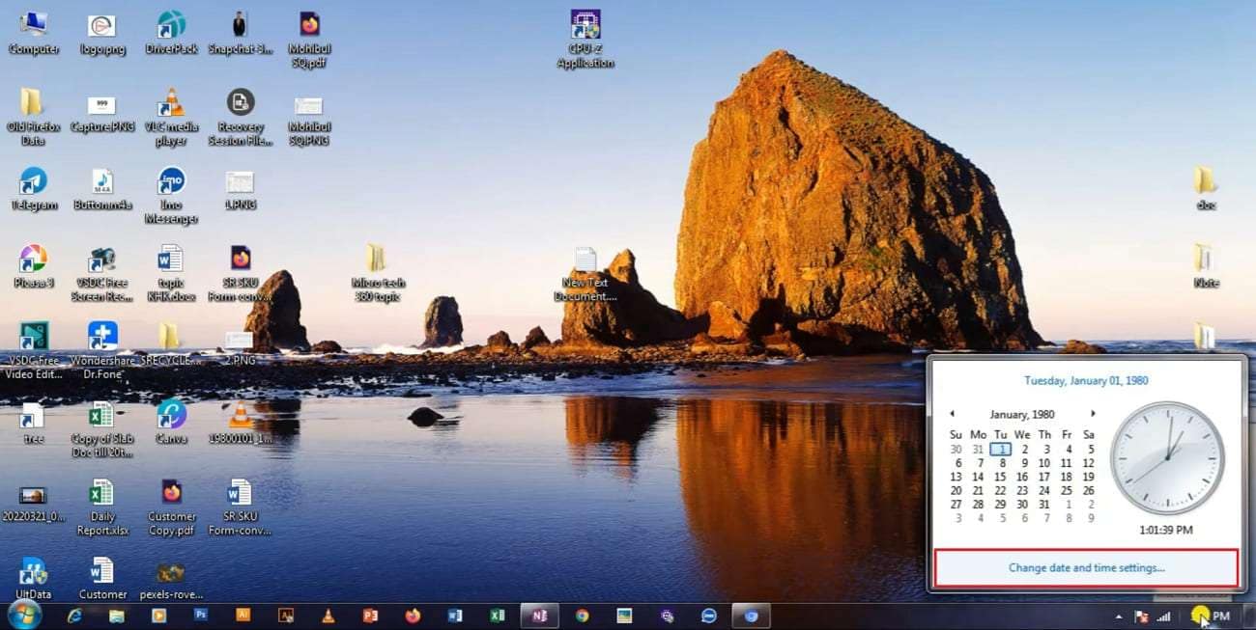This screenshot has height=630, width=1256.
Task: Click the analog clock face
Action: tap(1166, 457)
